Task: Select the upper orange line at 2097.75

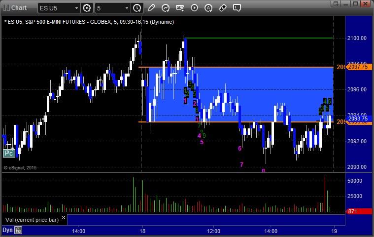Action: tap(236, 67)
